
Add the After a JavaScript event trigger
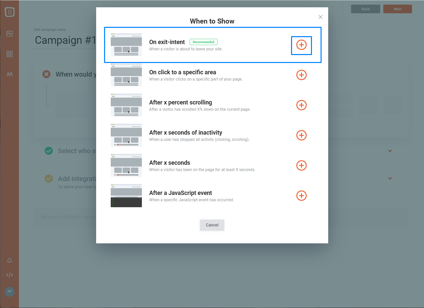tap(301, 196)
